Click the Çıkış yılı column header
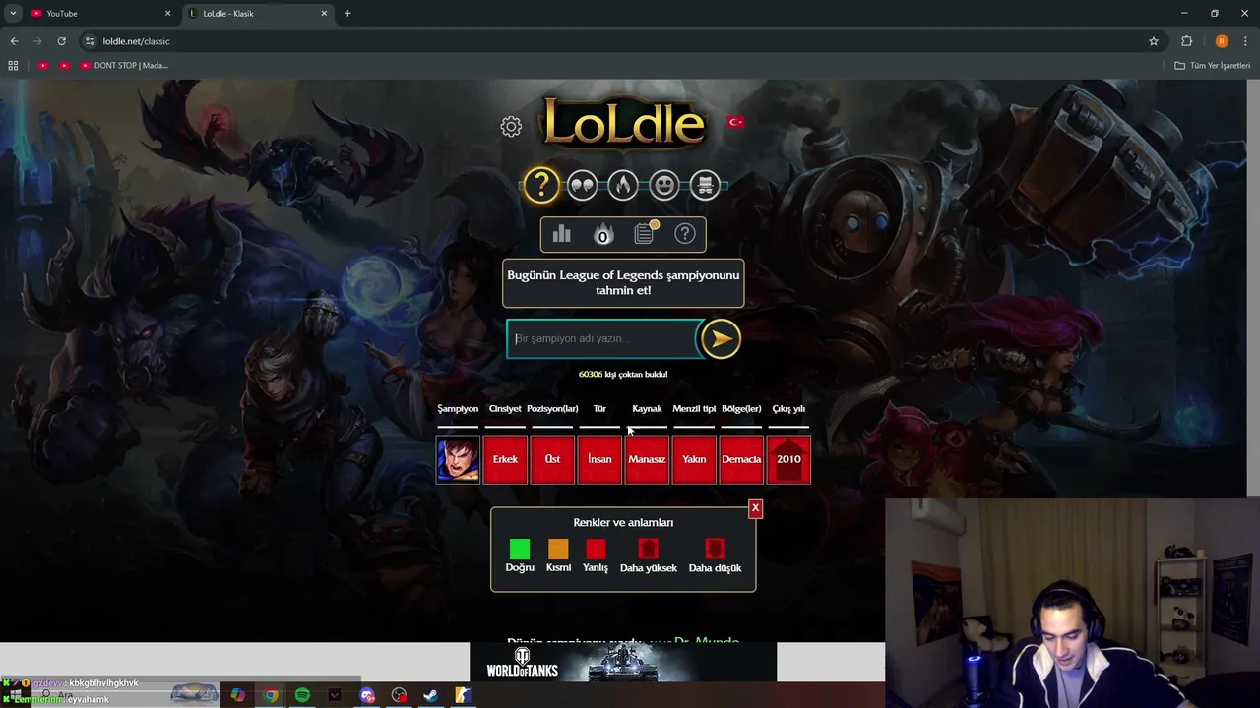This screenshot has height=708, width=1260. 788,409
